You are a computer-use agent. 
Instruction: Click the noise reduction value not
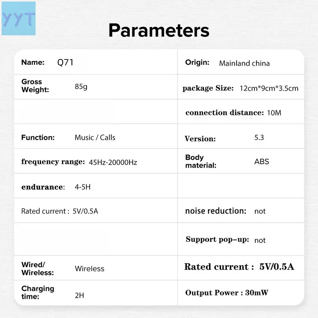[260, 211]
